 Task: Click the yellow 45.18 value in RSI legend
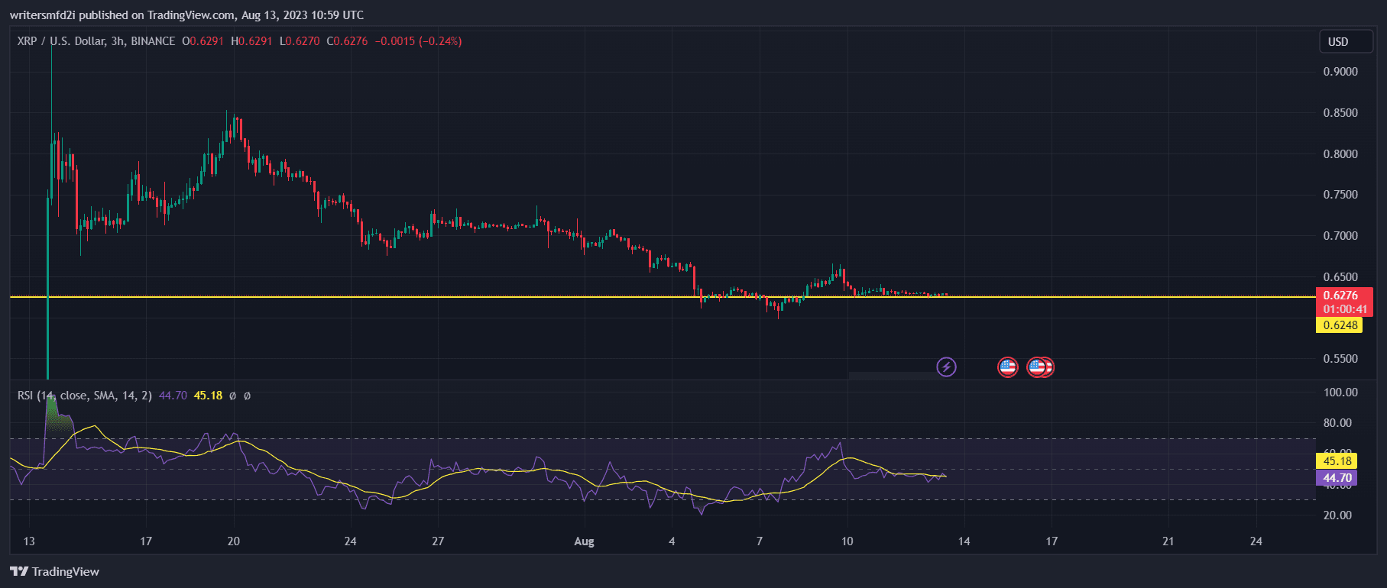coord(208,396)
